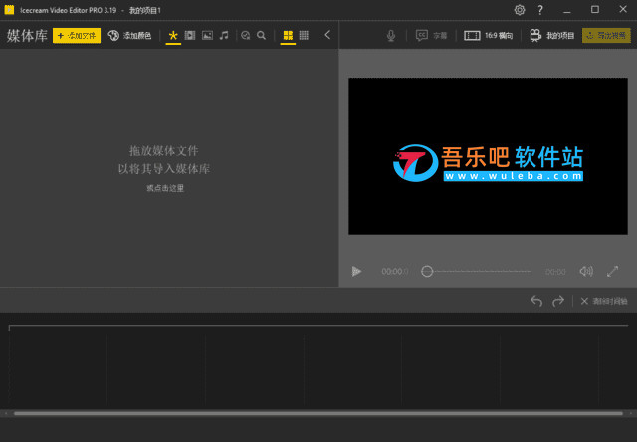Mute the preview with the volume icon
The image size is (637, 442).
point(586,271)
